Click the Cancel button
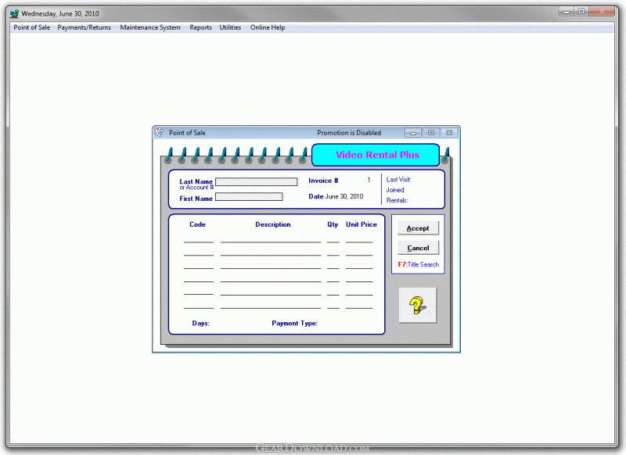 418,248
